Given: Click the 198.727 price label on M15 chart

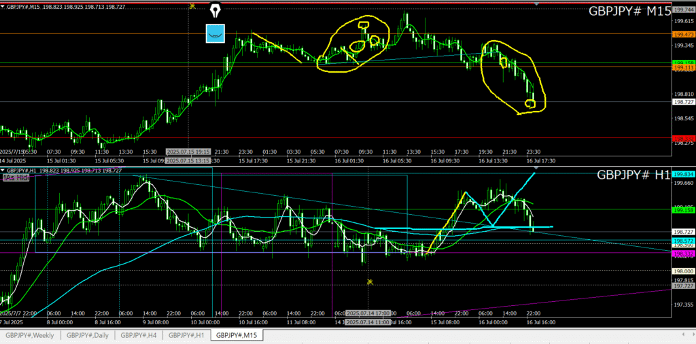Looking at the screenshot, I should point(684,102).
